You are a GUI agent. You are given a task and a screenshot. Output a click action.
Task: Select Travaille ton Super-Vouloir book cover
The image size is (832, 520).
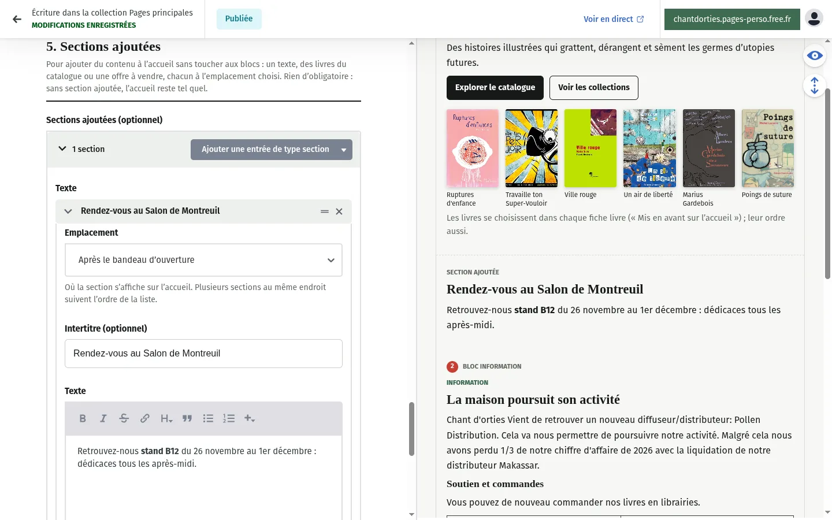(x=532, y=148)
